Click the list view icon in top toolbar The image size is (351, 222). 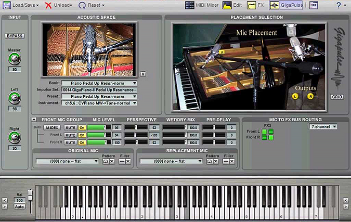314,5
